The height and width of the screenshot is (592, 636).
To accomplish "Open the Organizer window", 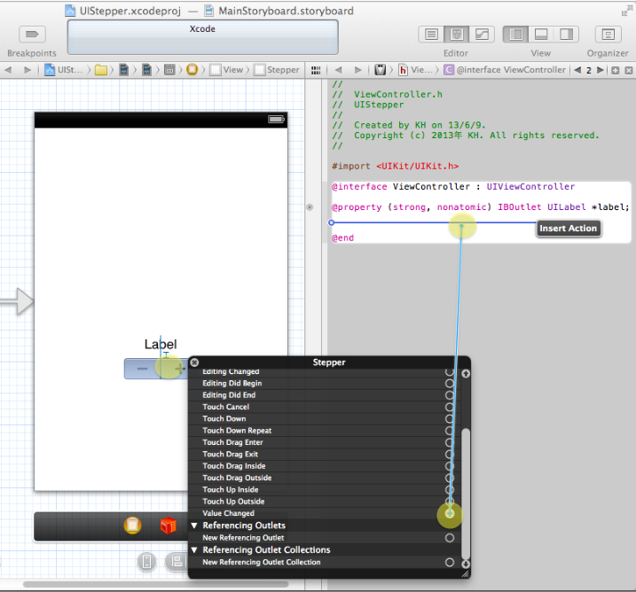I will (608, 35).
